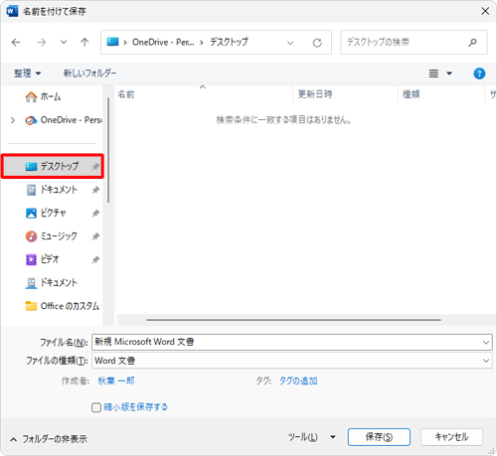497x456 pixels.
Task: Open the 整理 menu
Action: [x=27, y=74]
